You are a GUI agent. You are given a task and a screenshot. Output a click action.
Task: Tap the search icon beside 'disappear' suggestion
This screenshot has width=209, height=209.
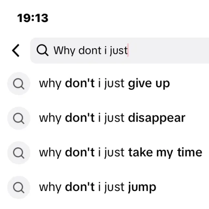19,118
